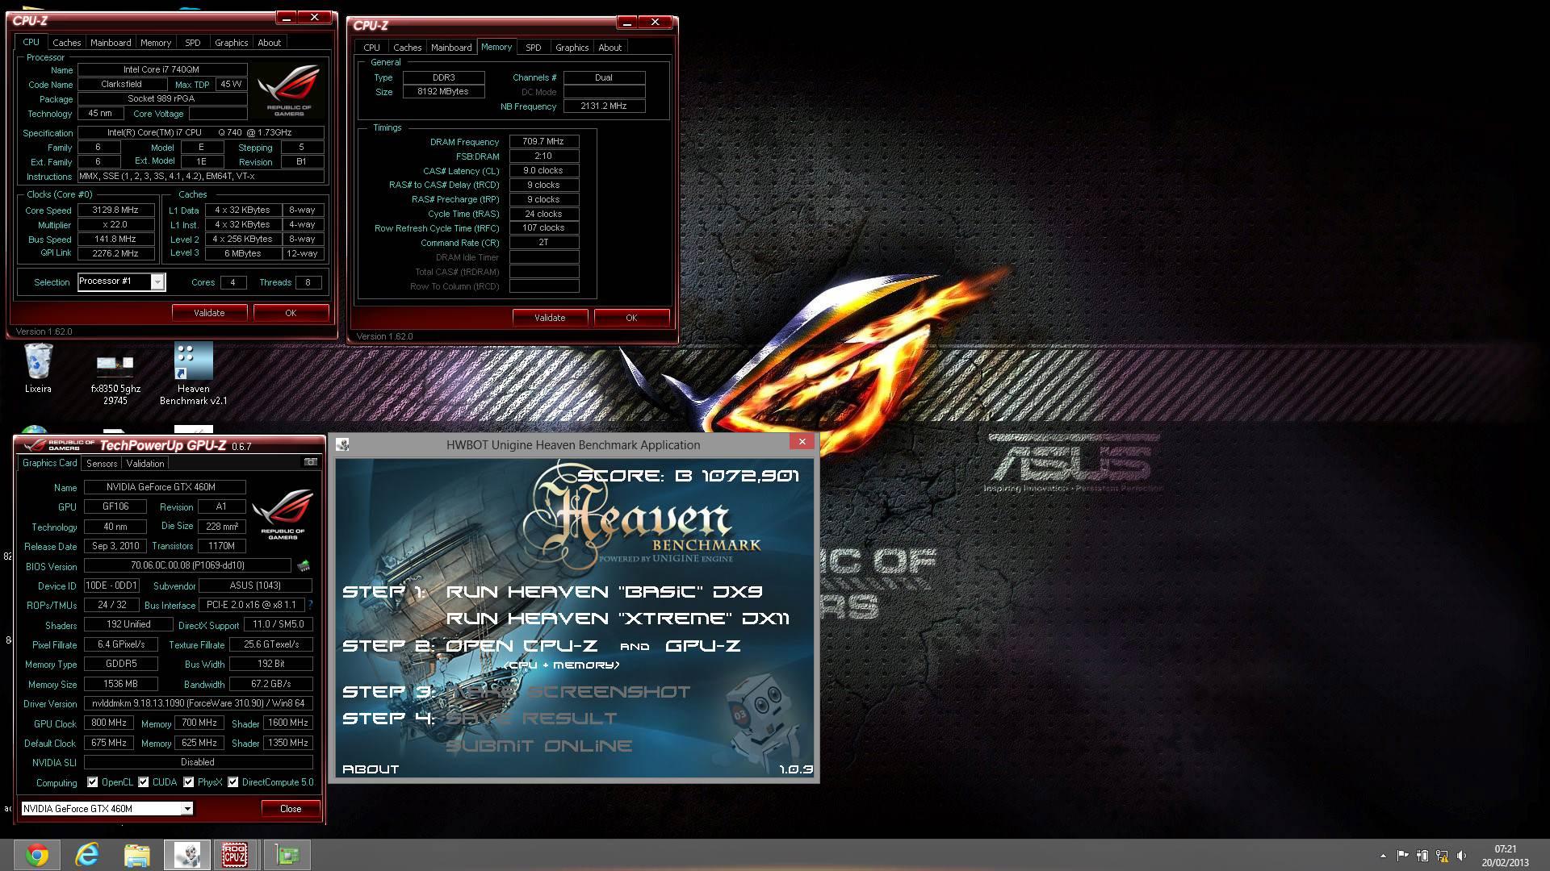Click Save Result in step 4

tap(531, 719)
